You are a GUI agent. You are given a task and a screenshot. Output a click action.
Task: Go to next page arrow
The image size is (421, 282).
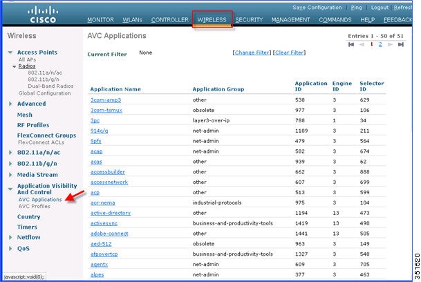pyautogui.click(x=390, y=44)
